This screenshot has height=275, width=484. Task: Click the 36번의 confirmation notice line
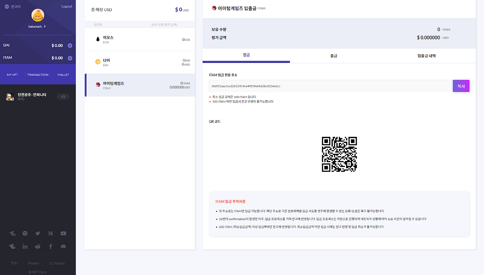[323, 219]
